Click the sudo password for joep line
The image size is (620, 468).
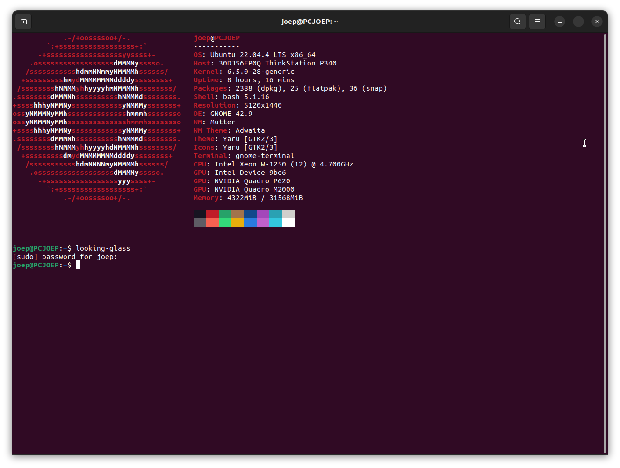[65, 257]
